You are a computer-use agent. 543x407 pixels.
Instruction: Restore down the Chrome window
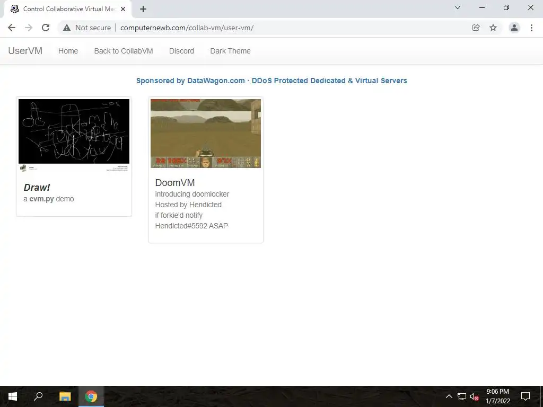pyautogui.click(x=506, y=7)
